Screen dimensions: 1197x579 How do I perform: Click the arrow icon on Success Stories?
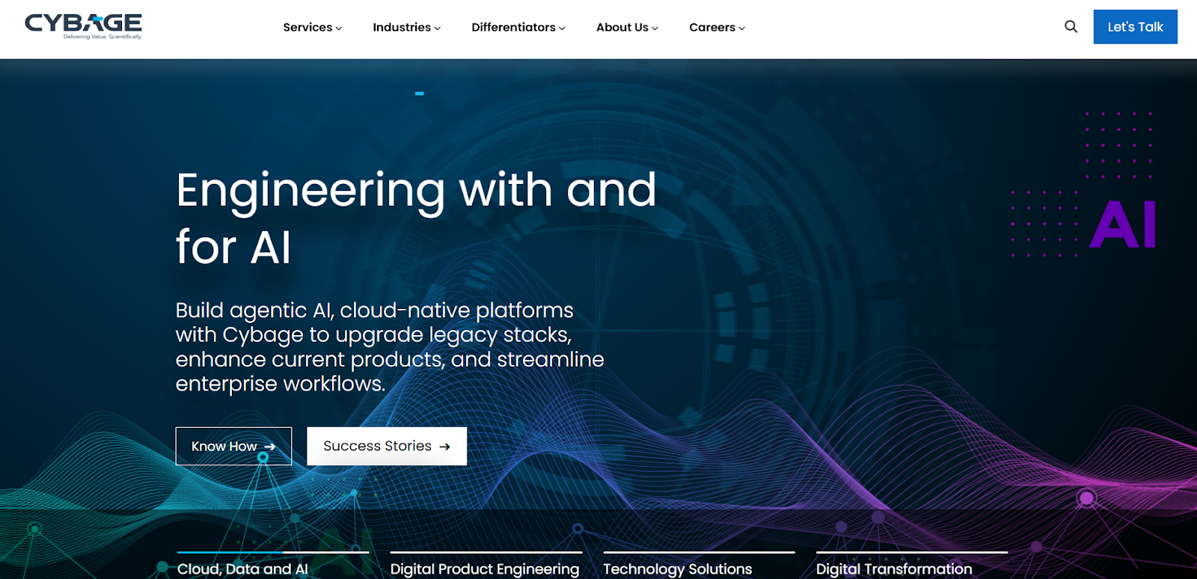tap(444, 447)
